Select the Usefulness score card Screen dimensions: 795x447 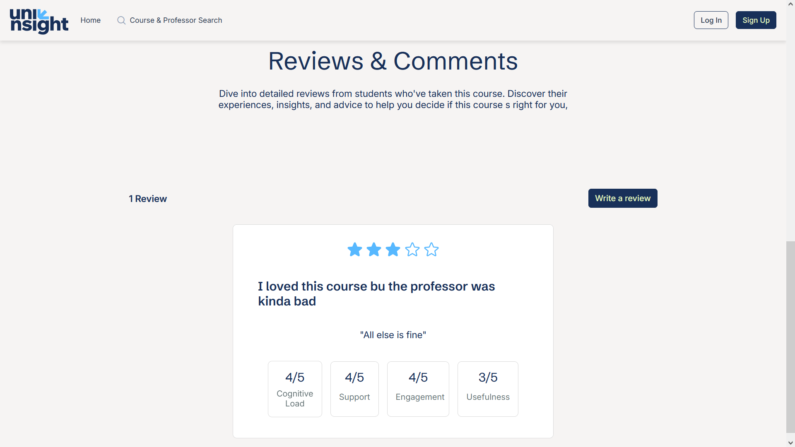point(487,389)
